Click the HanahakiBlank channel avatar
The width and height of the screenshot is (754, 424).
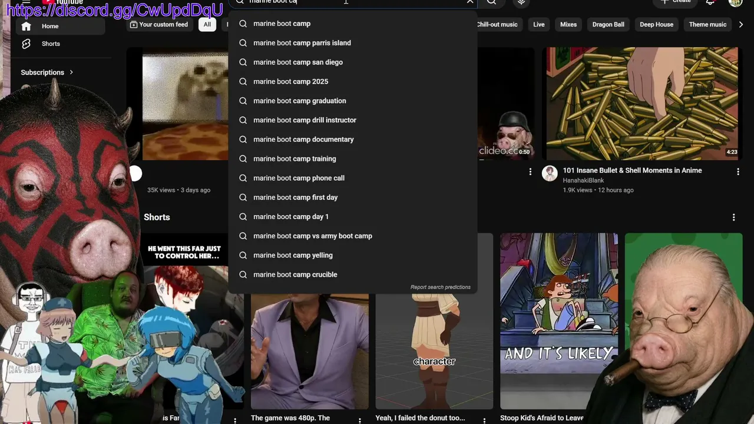point(550,173)
